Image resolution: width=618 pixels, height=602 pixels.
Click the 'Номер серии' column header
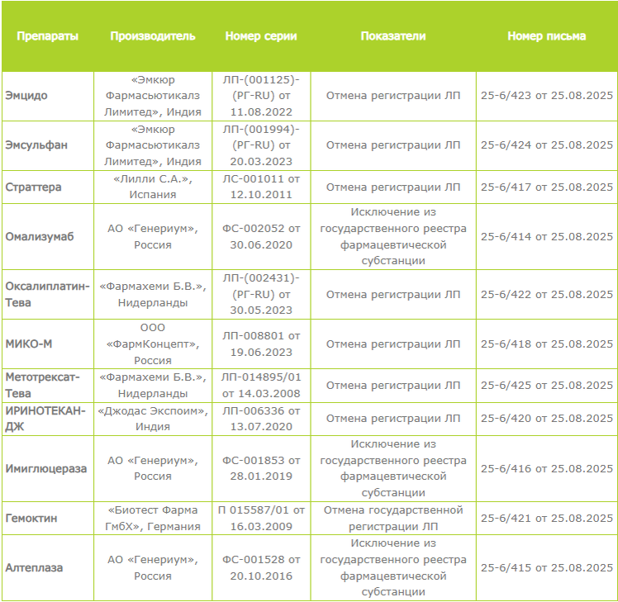tap(261, 36)
